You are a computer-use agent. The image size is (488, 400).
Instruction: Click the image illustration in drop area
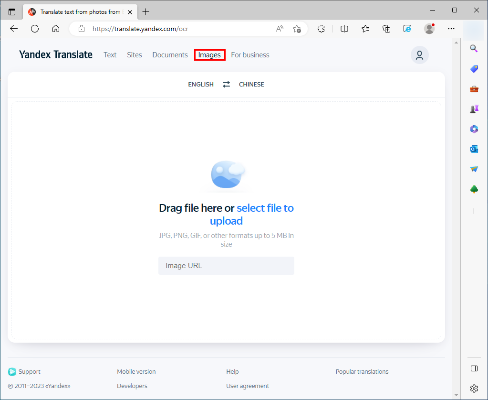pyautogui.click(x=227, y=174)
